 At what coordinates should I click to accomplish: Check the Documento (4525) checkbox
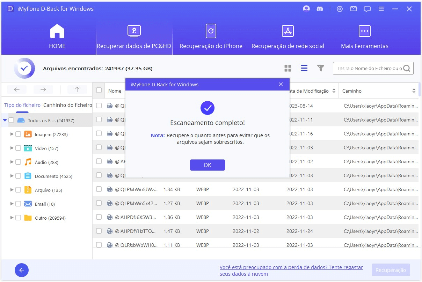(x=18, y=176)
